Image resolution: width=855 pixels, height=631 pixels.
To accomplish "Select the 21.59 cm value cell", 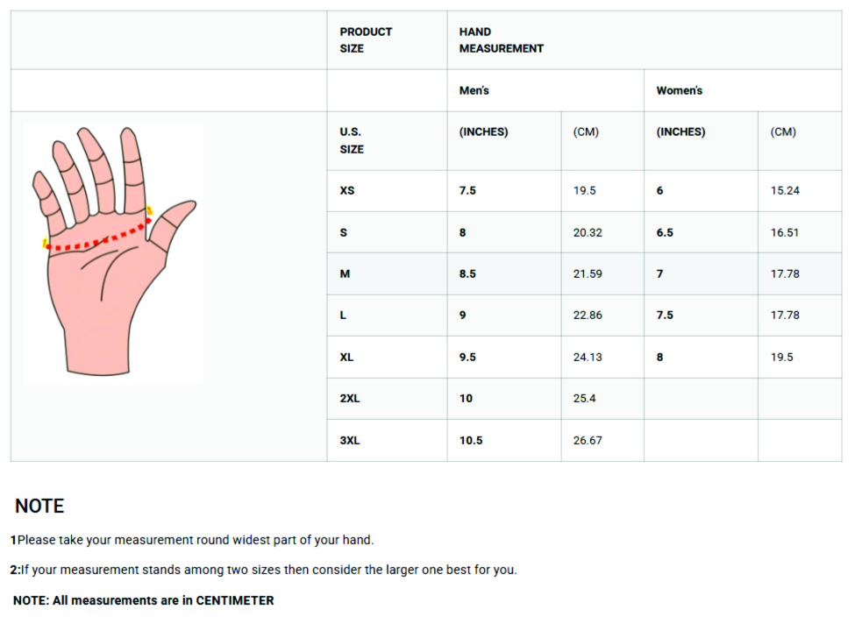I will (x=588, y=274).
